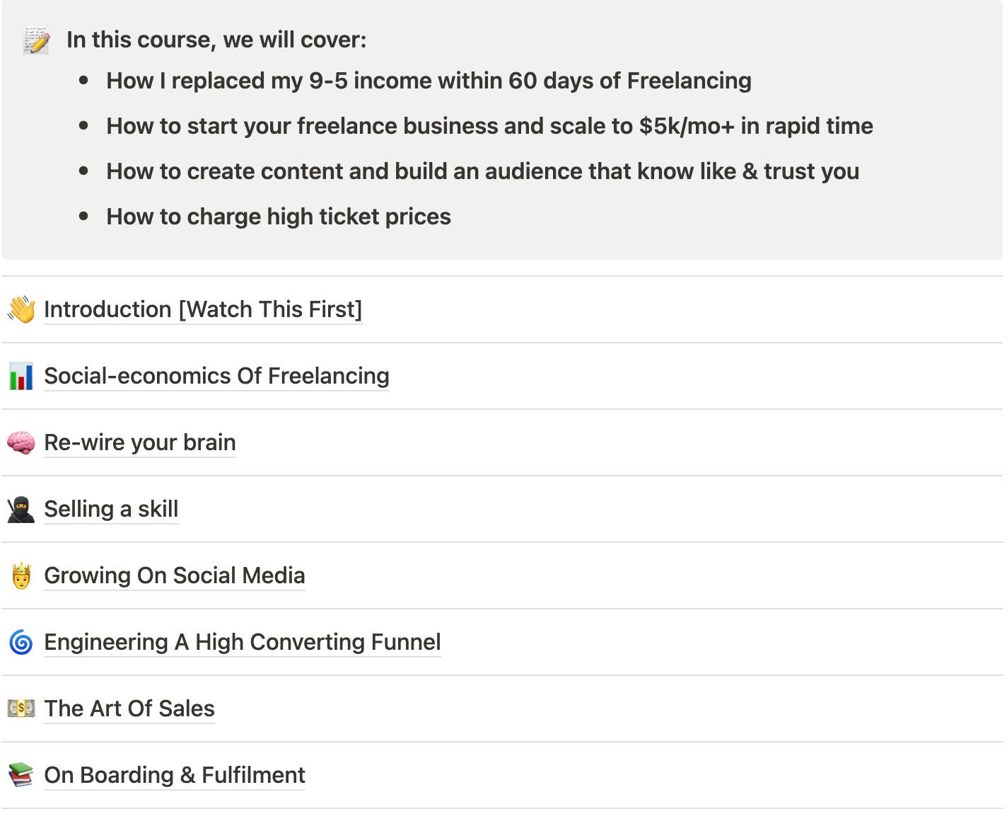Click the blue cyclone spiral icon
1007x814 pixels.
click(x=21, y=642)
